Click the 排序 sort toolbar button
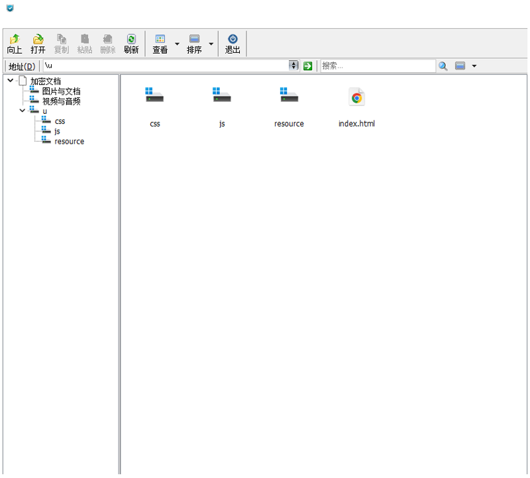 tap(194, 44)
